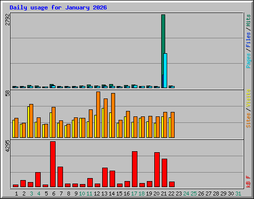Click the green "Hits" legend label

pyautogui.click(x=249, y=20)
